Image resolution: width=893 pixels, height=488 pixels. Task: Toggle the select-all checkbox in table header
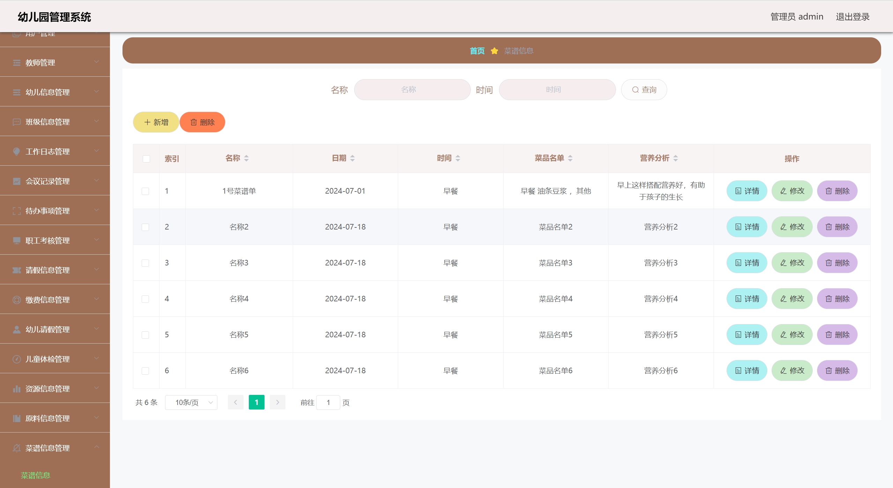146,159
